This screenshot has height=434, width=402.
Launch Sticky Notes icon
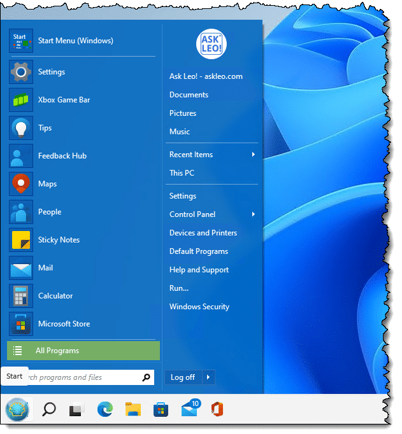(x=21, y=240)
